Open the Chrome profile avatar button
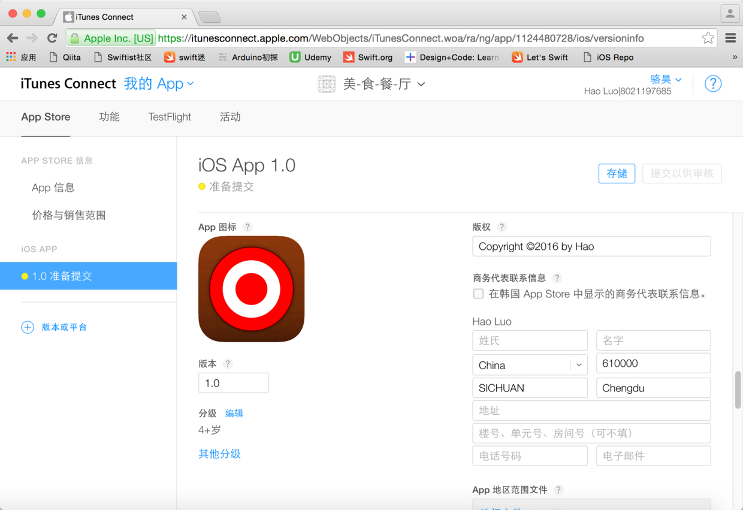 (x=730, y=13)
